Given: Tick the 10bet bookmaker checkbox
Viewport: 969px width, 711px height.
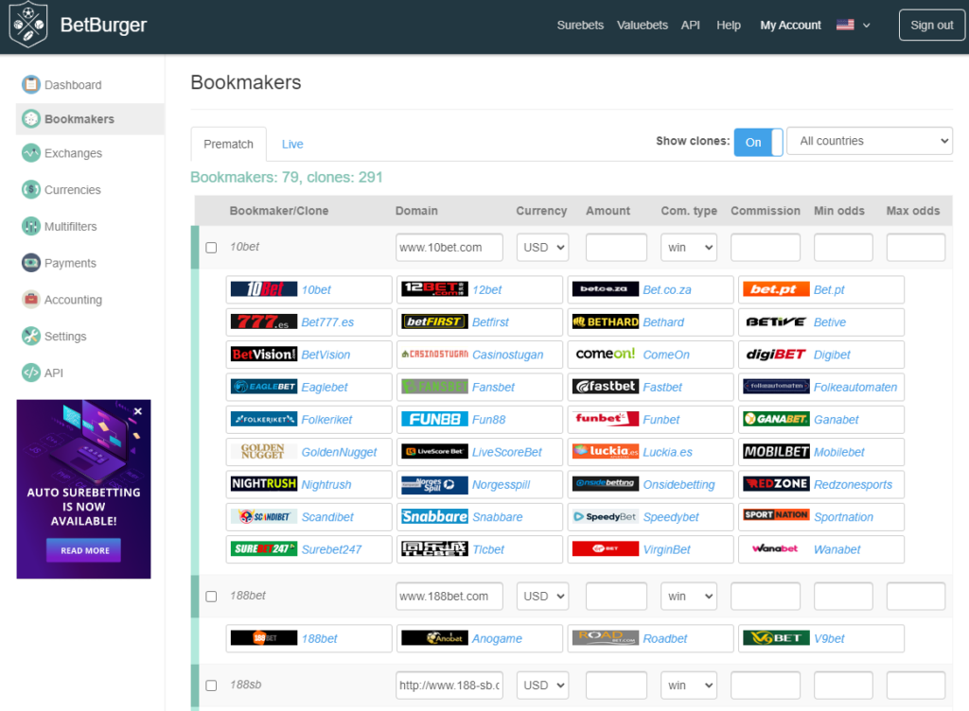Looking at the screenshot, I should pos(211,248).
